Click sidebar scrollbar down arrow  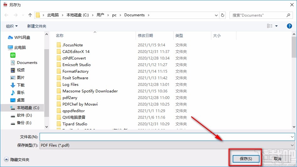pyautogui.click(x=46, y=127)
